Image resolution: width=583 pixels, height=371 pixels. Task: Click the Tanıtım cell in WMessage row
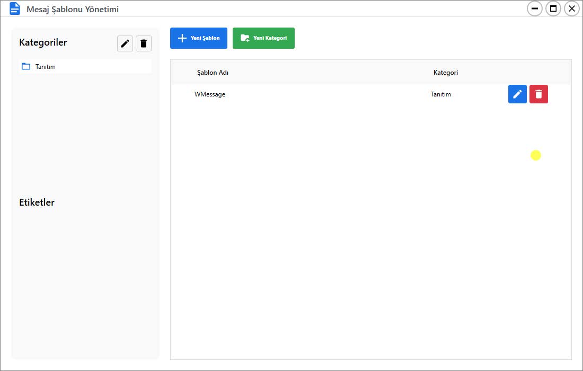[441, 94]
